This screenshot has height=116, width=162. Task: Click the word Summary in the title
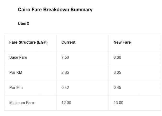(82, 10)
